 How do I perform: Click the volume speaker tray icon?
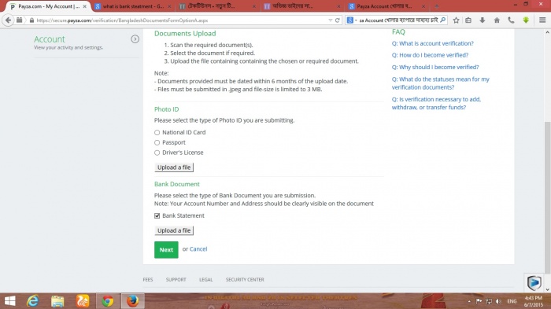[498, 301]
